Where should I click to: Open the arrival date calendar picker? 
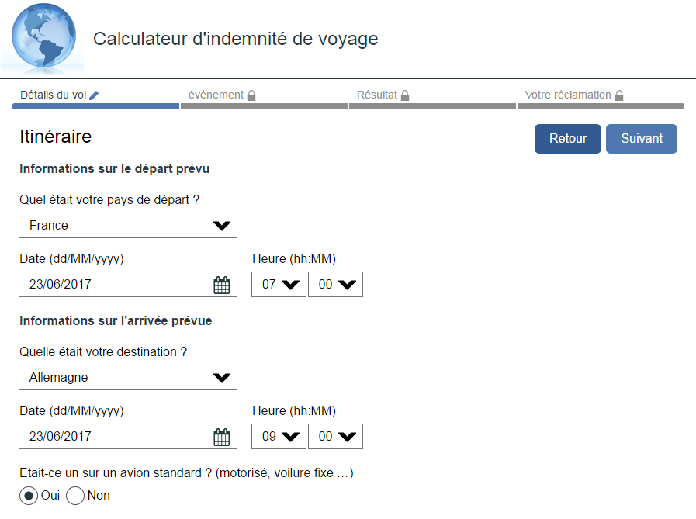pyautogui.click(x=222, y=437)
